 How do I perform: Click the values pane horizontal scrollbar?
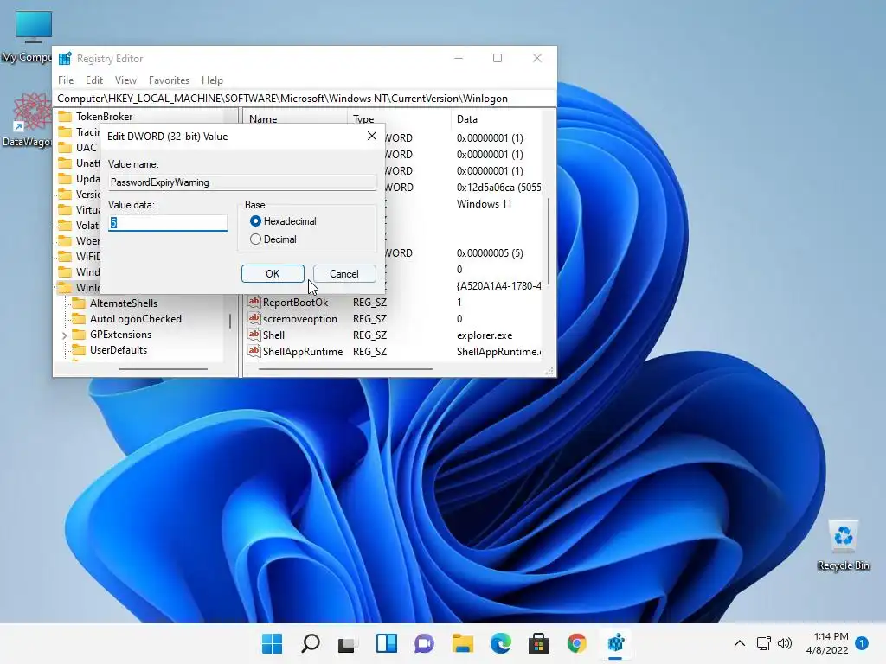[345, 369]
